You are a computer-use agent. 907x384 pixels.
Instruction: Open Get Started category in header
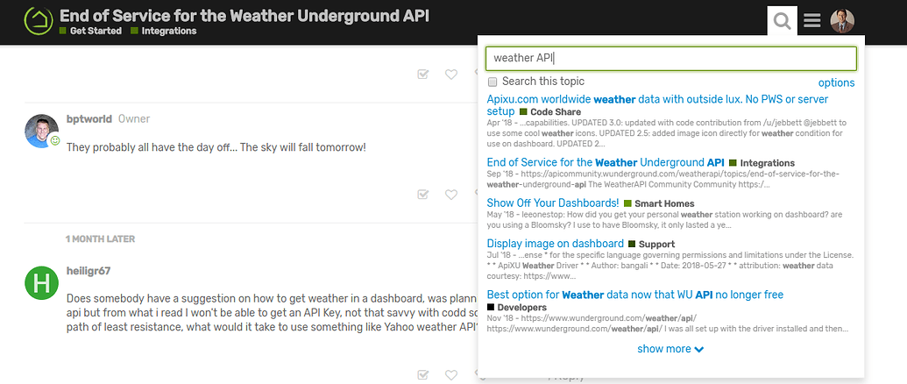pyautogui.click(x=90, y=32)
